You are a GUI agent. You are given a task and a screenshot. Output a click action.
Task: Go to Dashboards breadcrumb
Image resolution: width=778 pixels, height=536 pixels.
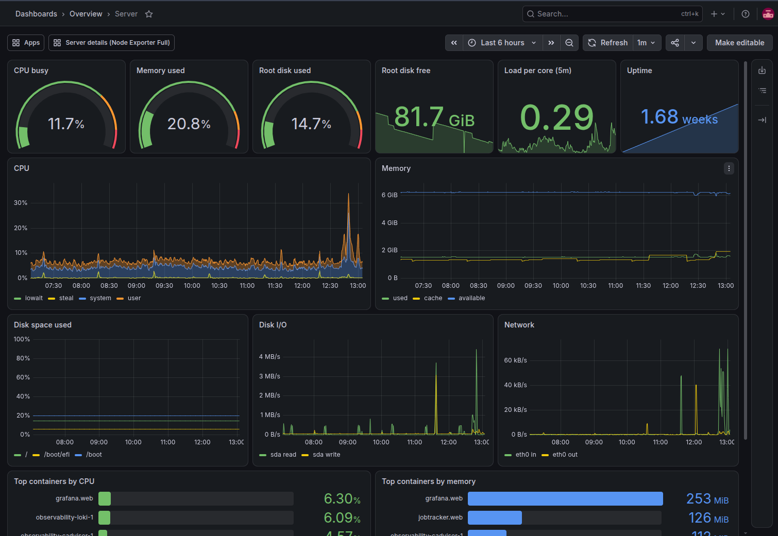click(36, 14)
